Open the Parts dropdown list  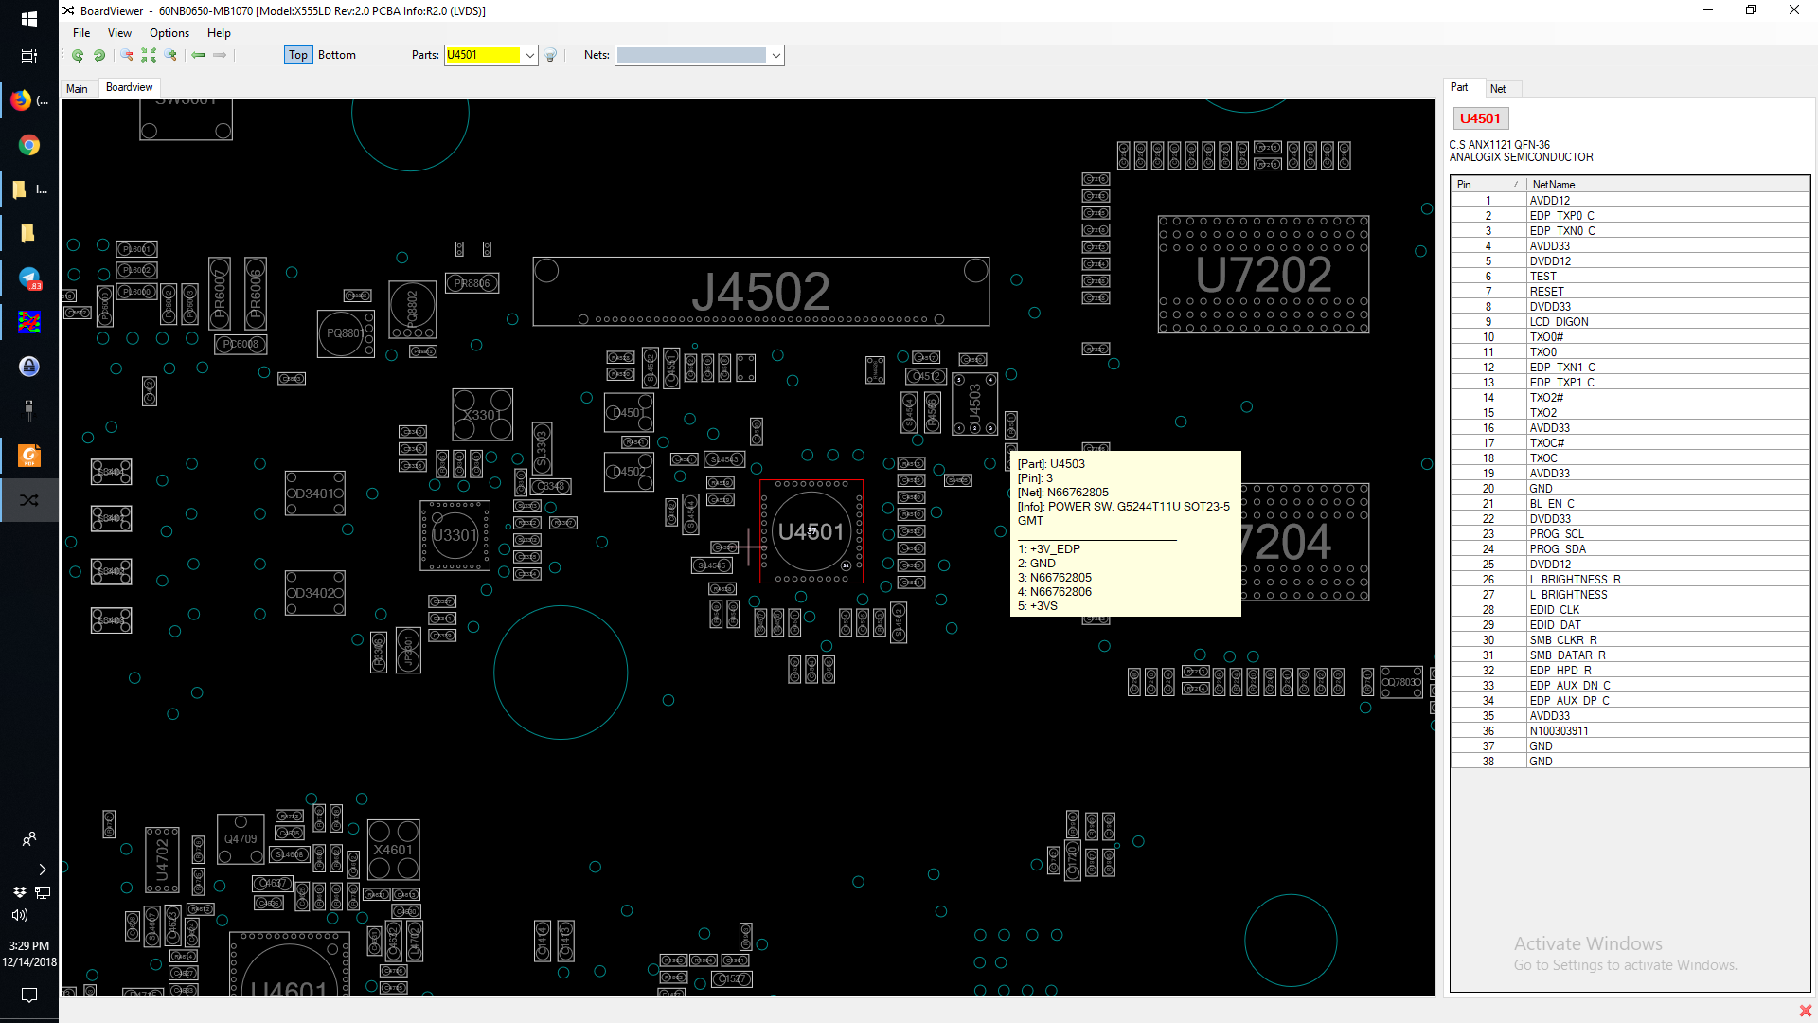click(530, 55)
